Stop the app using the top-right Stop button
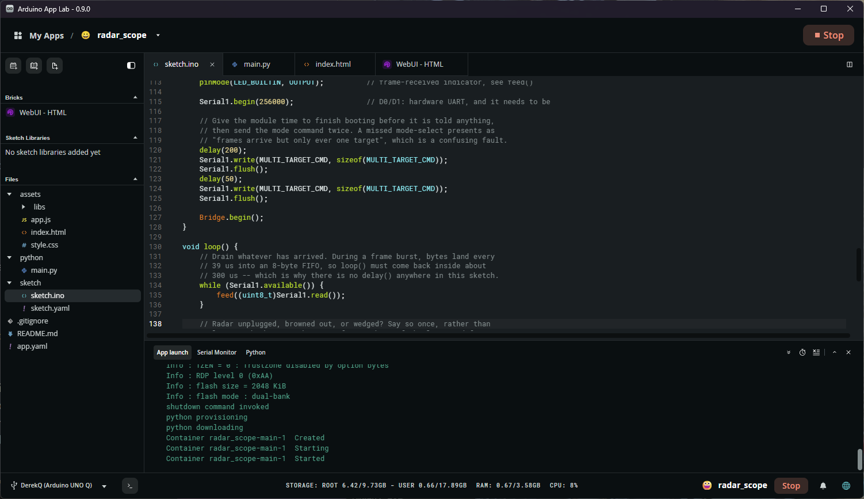Viewport: 864px width, 499px height. (829, 35)
